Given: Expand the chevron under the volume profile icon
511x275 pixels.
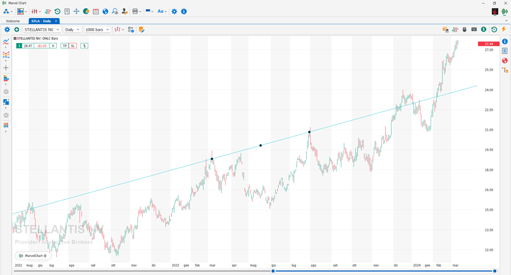Looking at the screenshot, I should 5,84.
